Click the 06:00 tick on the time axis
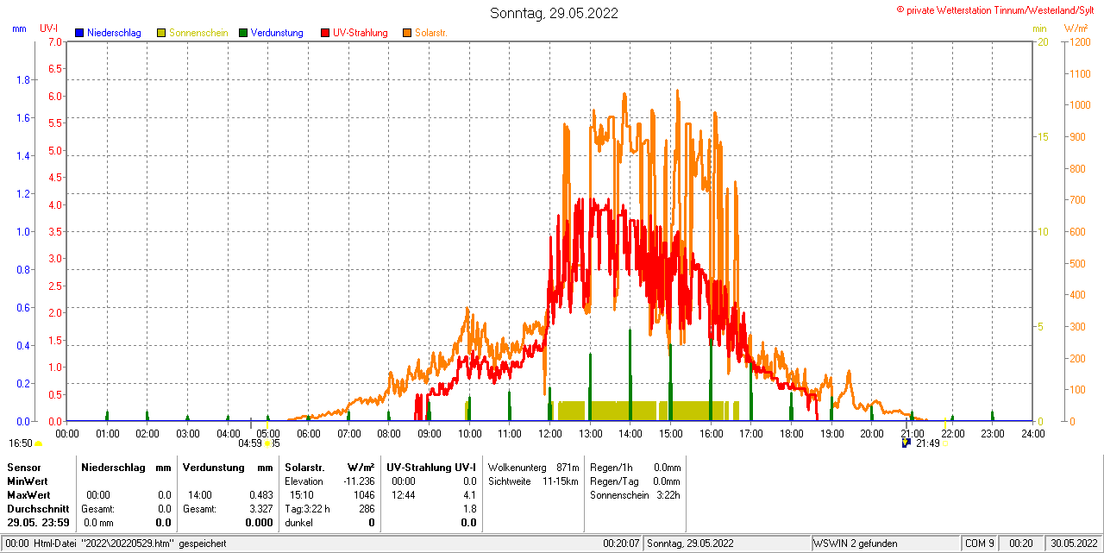 [308, 433]
